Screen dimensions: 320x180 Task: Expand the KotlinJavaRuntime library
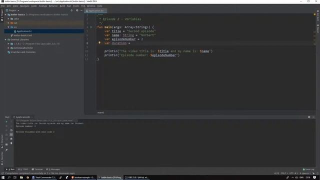tap(8, 48)
